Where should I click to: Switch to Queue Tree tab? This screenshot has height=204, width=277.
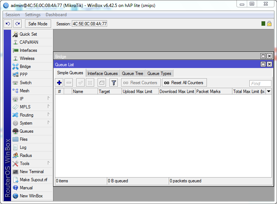point(133,74)
